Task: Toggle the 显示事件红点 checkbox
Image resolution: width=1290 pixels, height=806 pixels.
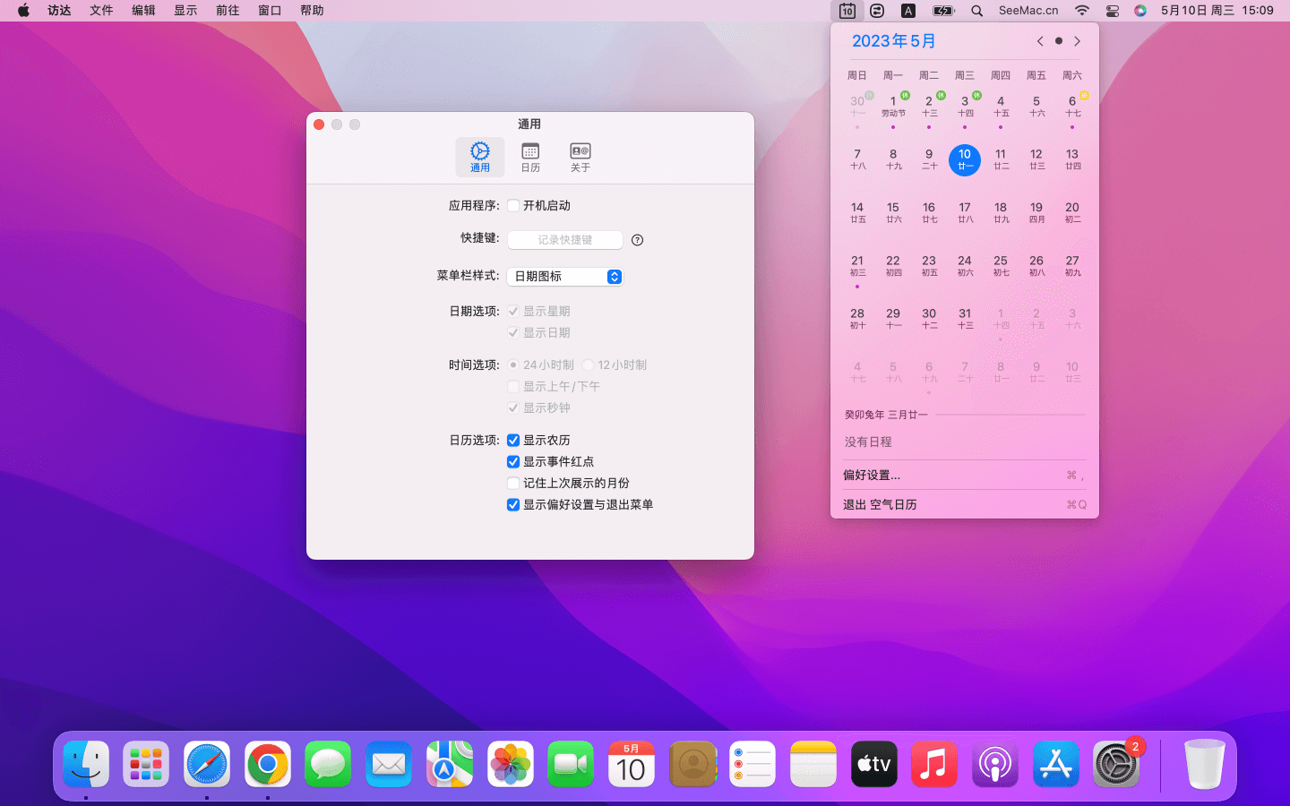Action: click(x=513, y=462)
